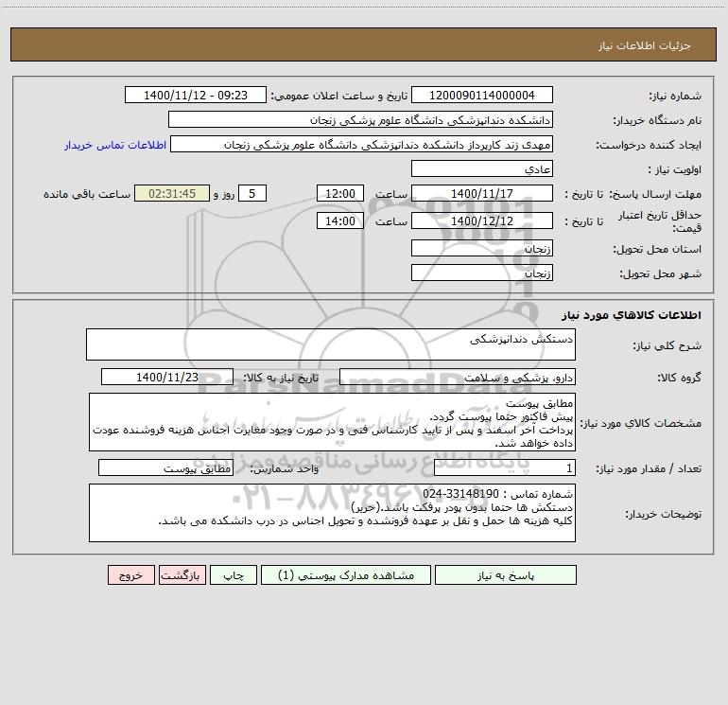Click the general description box دستکش دندانپزشکی
The height and width of the screenshot is (705, 728).
click(331, 344)
